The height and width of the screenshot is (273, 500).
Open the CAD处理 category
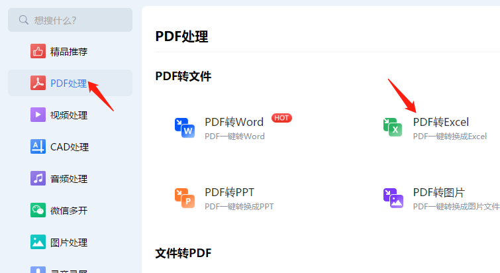point(70,147)
